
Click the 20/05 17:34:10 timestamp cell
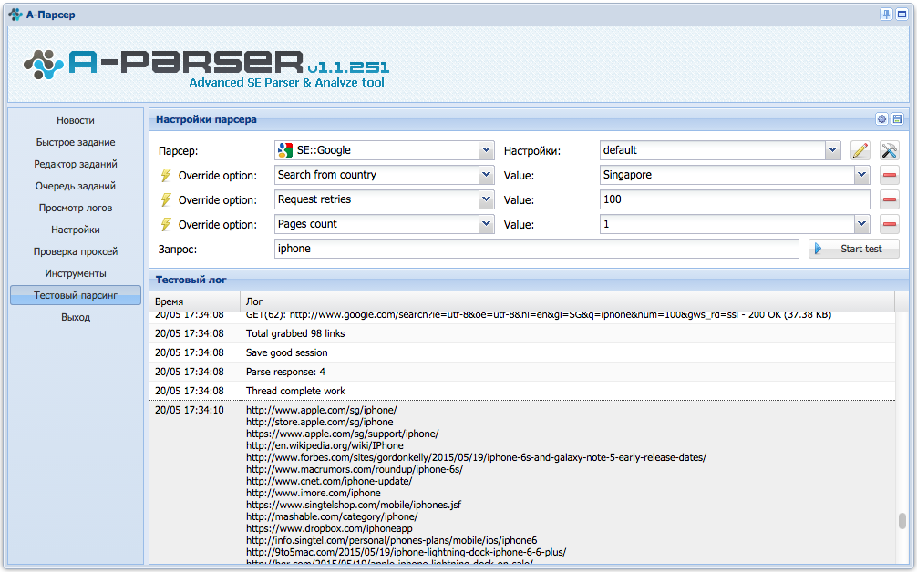coord(189,410)
